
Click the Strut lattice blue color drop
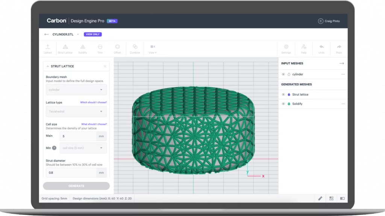click(289, 94)
